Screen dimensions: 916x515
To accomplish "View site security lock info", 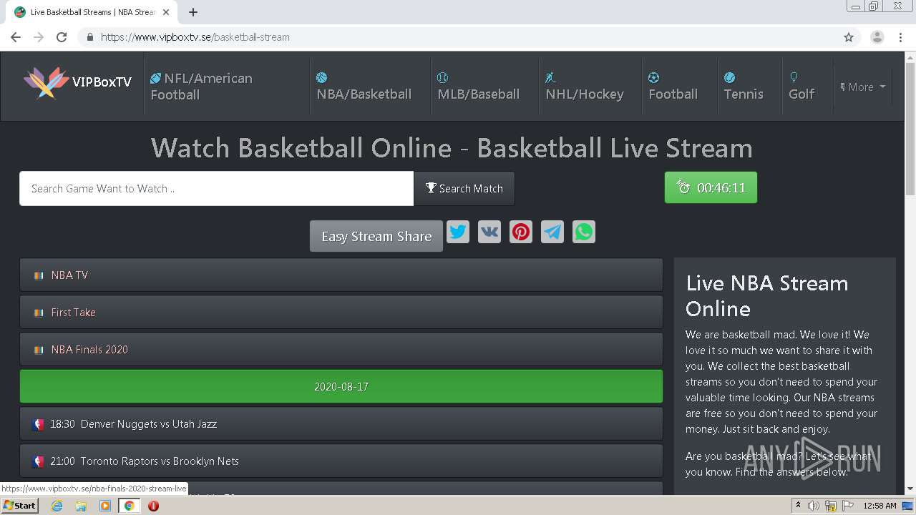I will coord(89,37).
